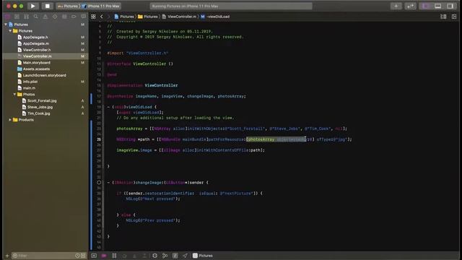This screenshot has height=260, width=462.
Task: Click ViewController.m in the jump bar
Action: coord(179,17)
